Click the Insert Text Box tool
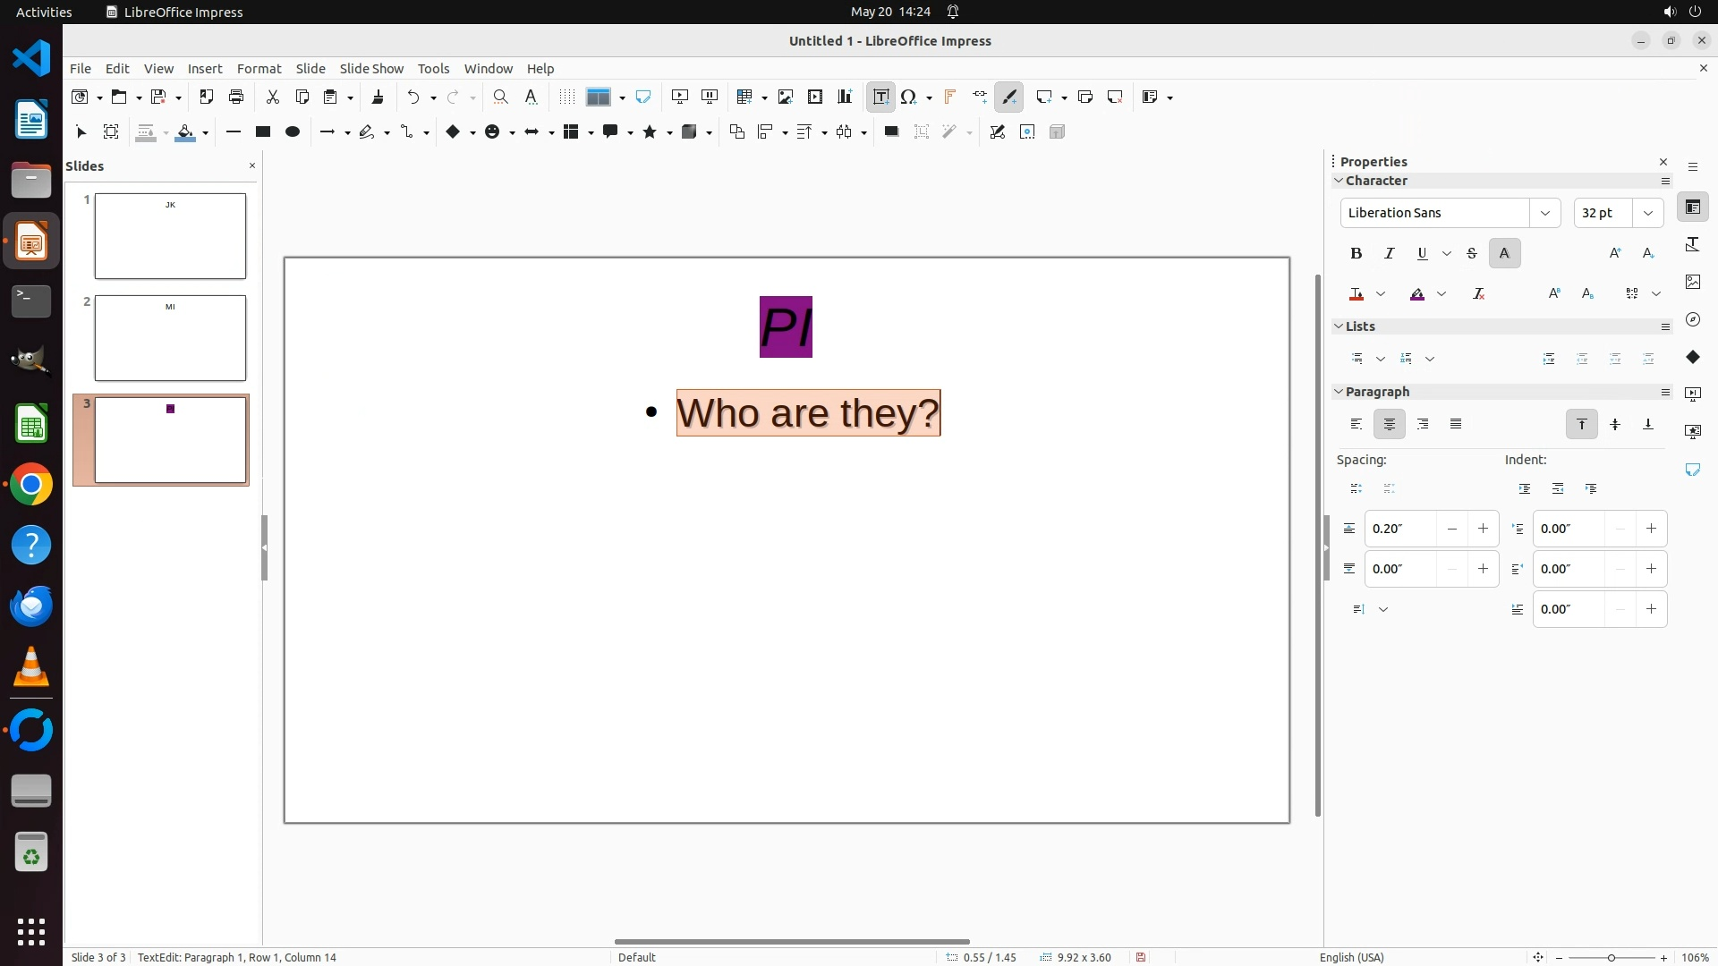Image resolution: width=1718 pixels, height=966 pixels. tap(880, 97)
